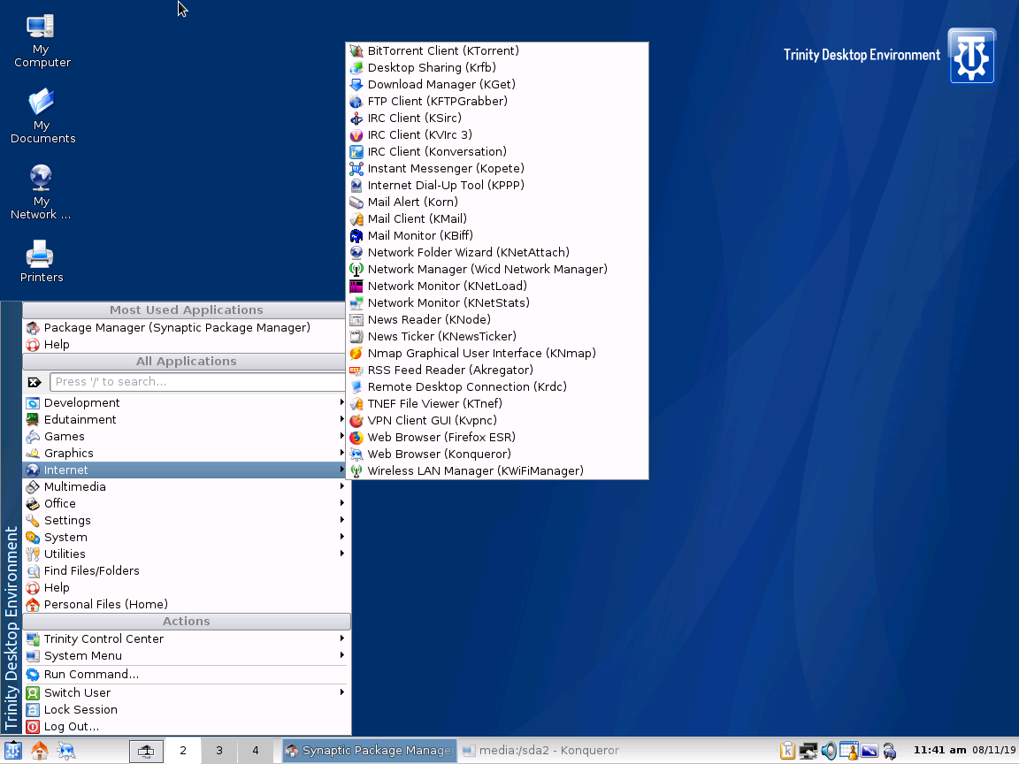1019x764 pixels.
Task: Click the KVIrc 3 IRC Client icon
Action: [356, 135]
